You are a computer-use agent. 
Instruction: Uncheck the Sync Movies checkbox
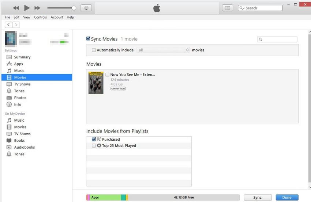(88, 39)
